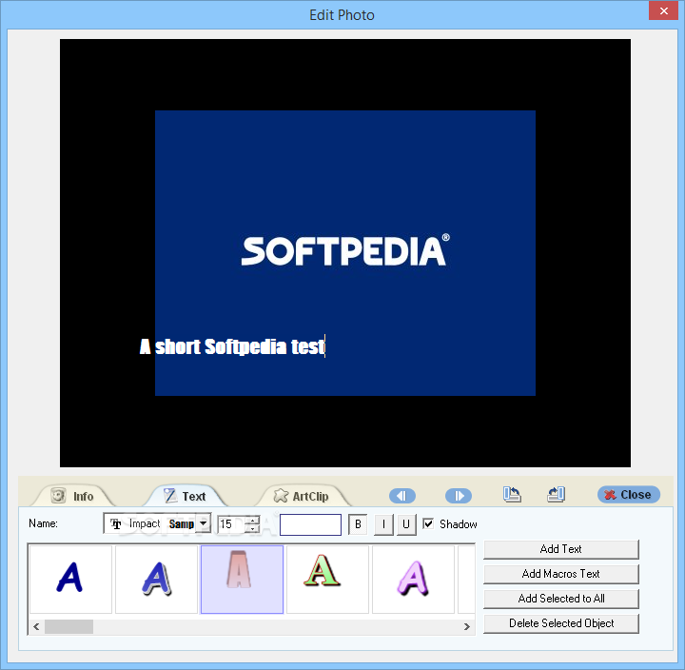Increase font size with up stepper arrow
The width and height of the screenshot is (685, 670).
point(252,520)
